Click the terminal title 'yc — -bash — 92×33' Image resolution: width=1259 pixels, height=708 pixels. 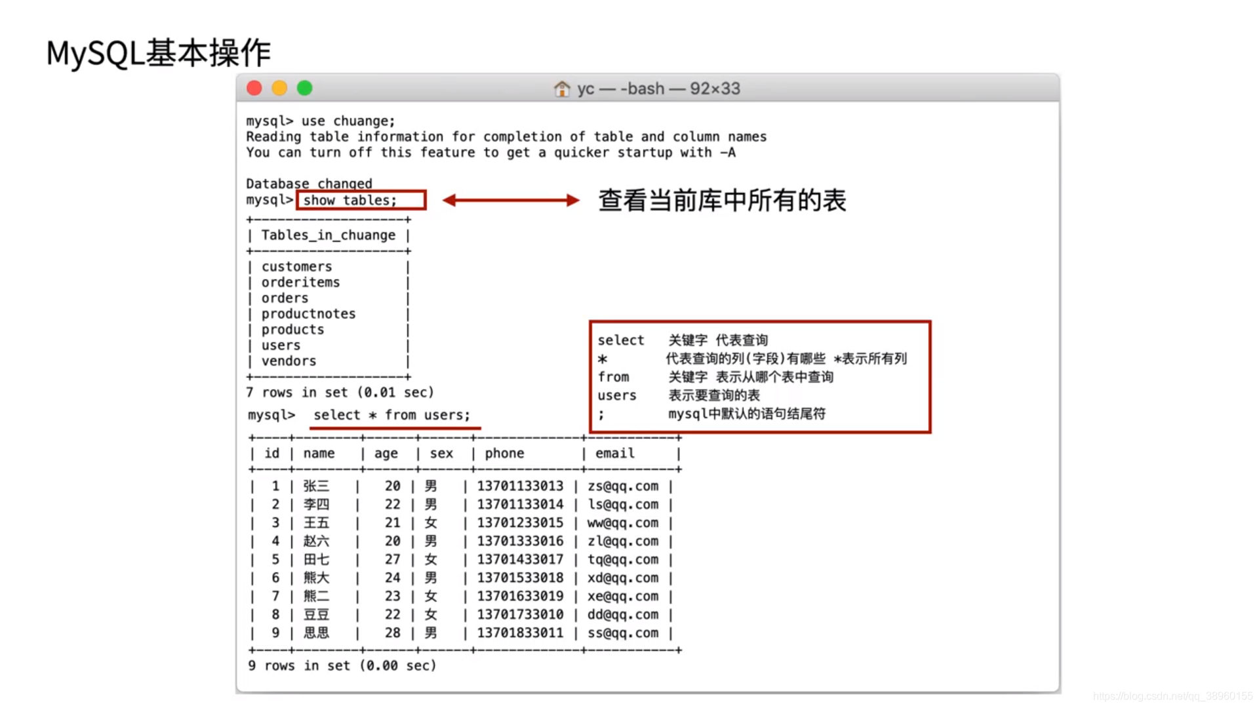(658, 88)
